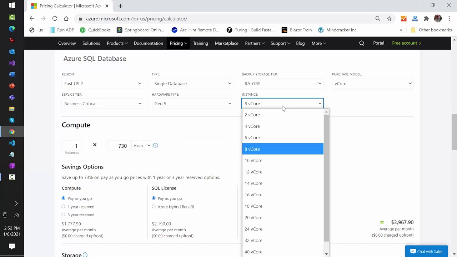Viewport: 457px width, 257px height.
Task: Choose 24 vCore from the list
Action: point(283,229)
